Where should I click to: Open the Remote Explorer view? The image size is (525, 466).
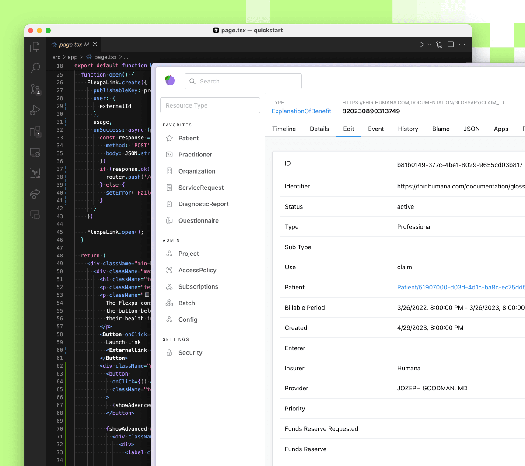pos(35,153)
